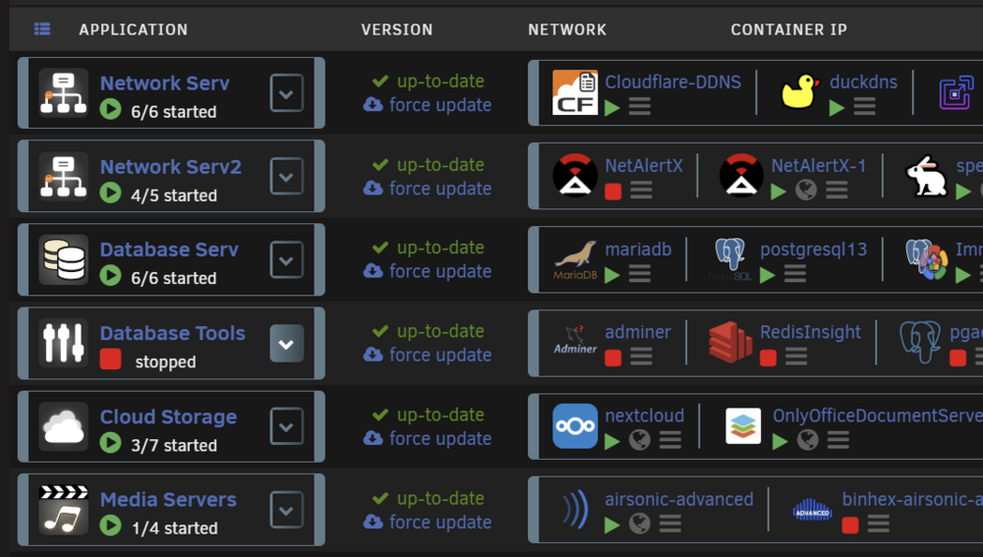The image size is (983, 557).
Task: Click the NetAlertX container icon
Action: click(575, 176)
